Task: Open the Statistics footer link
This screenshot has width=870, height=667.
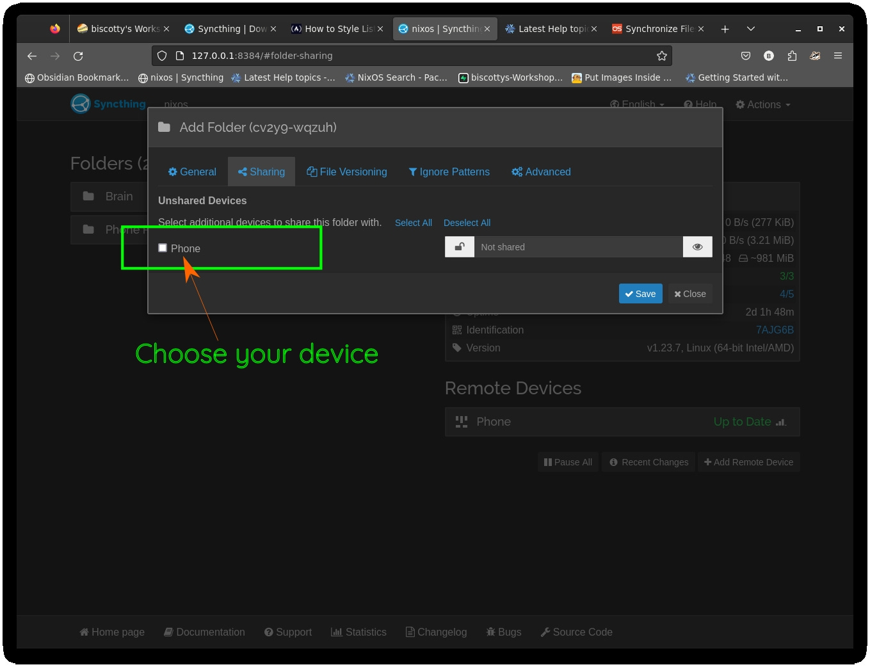Action: click(x=358, y=632)
